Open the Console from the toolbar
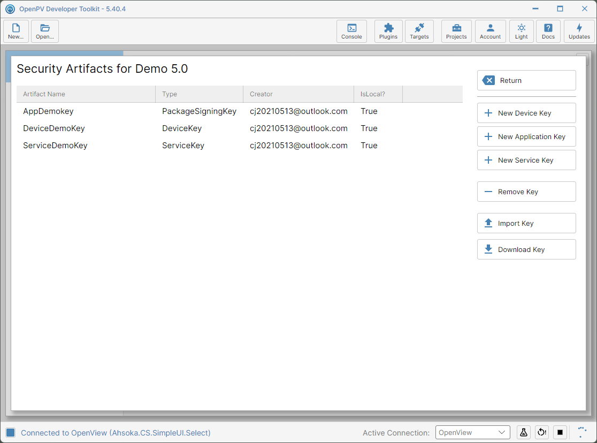The height and width of the screenshot is (443, 597). coord(351,31)
